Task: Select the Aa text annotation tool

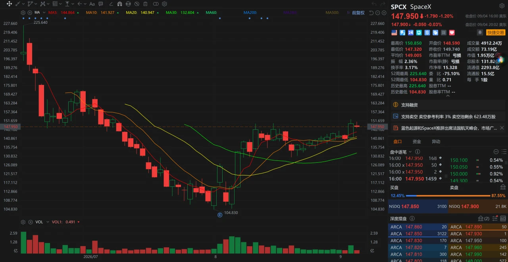Action: click(x=92, y=4)
